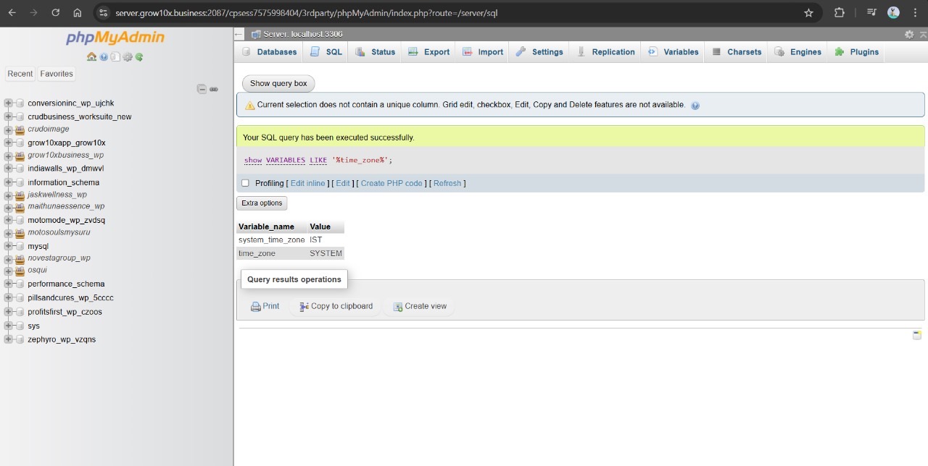Click database icon for crudbusiness_worksuite_new
The width and height of the screenshot is (928, 466).
20,116
